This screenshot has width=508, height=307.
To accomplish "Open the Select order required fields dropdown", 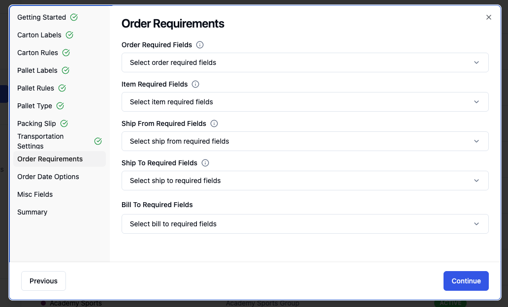I will click(x=305, y=62).
